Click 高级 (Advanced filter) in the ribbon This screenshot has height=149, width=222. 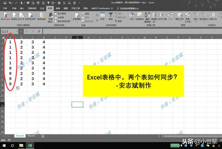(118, 21)
